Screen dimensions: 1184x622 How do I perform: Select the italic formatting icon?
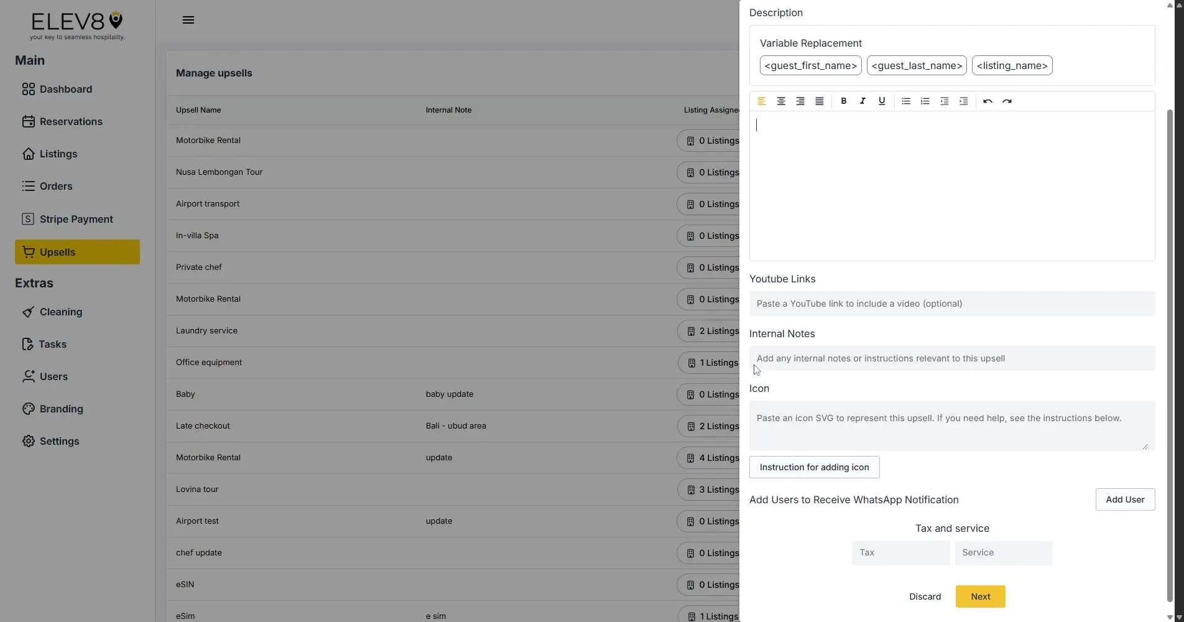863,101
